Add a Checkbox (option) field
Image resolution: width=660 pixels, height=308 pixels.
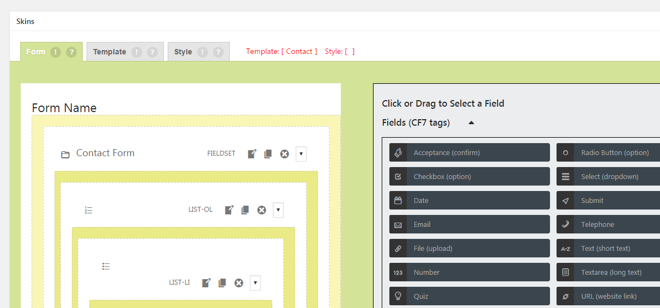[x=469, y=177]
